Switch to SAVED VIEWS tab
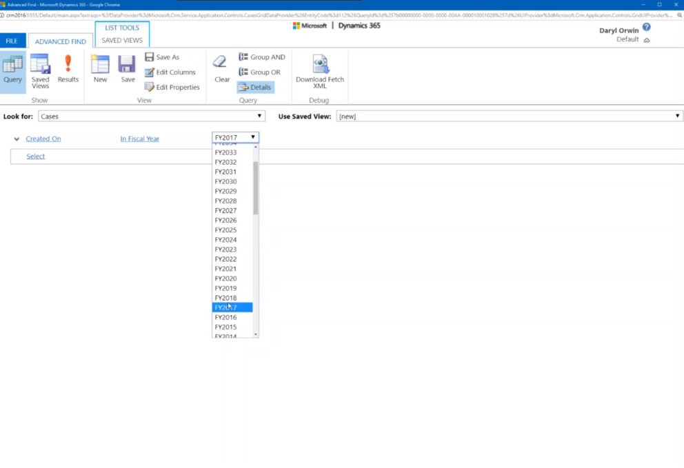 click(122, 40)
